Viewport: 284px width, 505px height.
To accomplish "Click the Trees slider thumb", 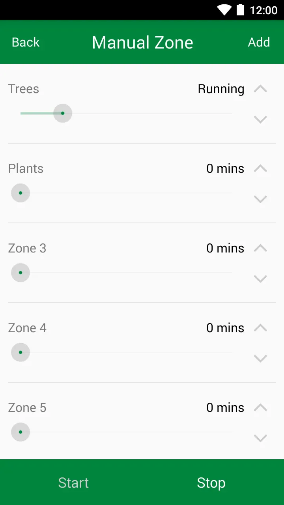I will pyautogui.click(x=63, y=113).
